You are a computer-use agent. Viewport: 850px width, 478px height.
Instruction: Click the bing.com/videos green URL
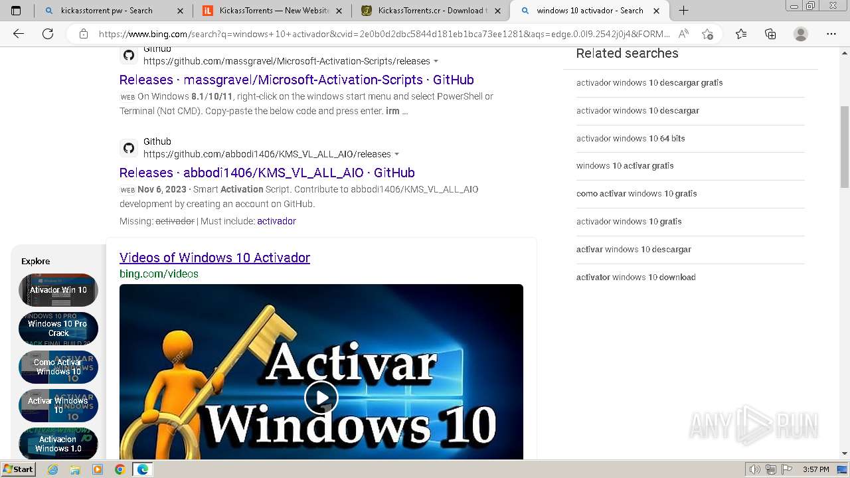point(159,274)
